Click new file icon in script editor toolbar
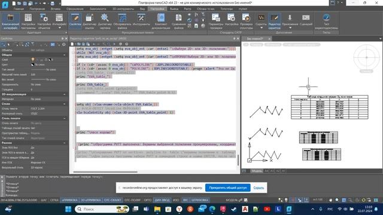Screen dimensions: 383x215 72,44
